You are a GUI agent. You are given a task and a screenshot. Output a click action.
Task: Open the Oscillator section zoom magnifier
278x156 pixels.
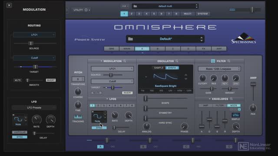[177, 61]
